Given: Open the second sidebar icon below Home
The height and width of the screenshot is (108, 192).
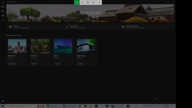Looking at the screenshot, I should click(3, 11).
